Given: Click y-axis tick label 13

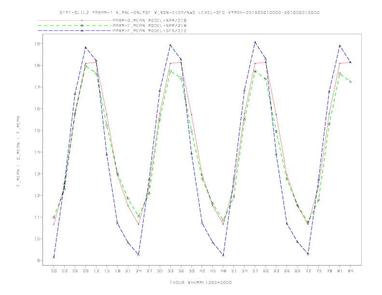Looking at the screenshot, I should click(37, 174).
